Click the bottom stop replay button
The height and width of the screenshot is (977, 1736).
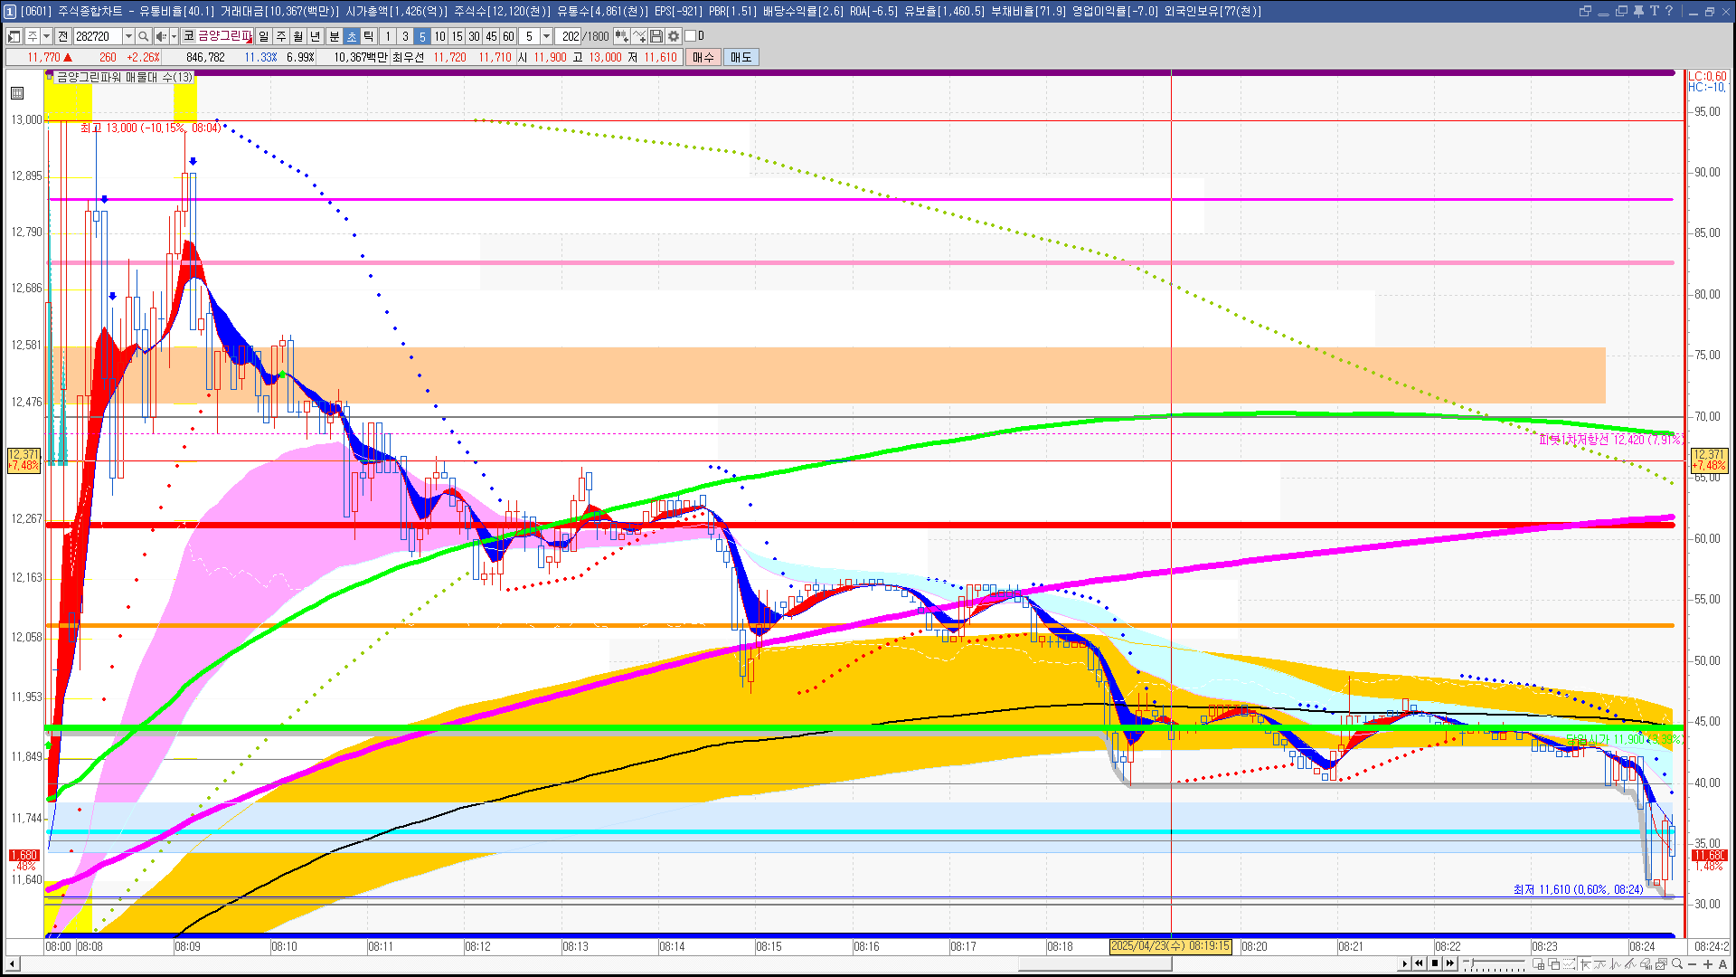(1435, 963)
